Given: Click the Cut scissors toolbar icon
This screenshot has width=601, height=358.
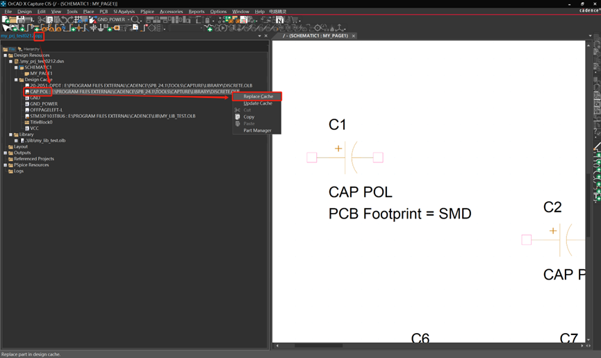Looking at the screenshot, I should (x=41, y=19).
